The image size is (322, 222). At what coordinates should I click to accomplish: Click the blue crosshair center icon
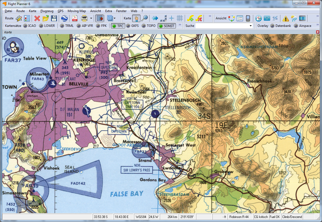pos(171,18)
